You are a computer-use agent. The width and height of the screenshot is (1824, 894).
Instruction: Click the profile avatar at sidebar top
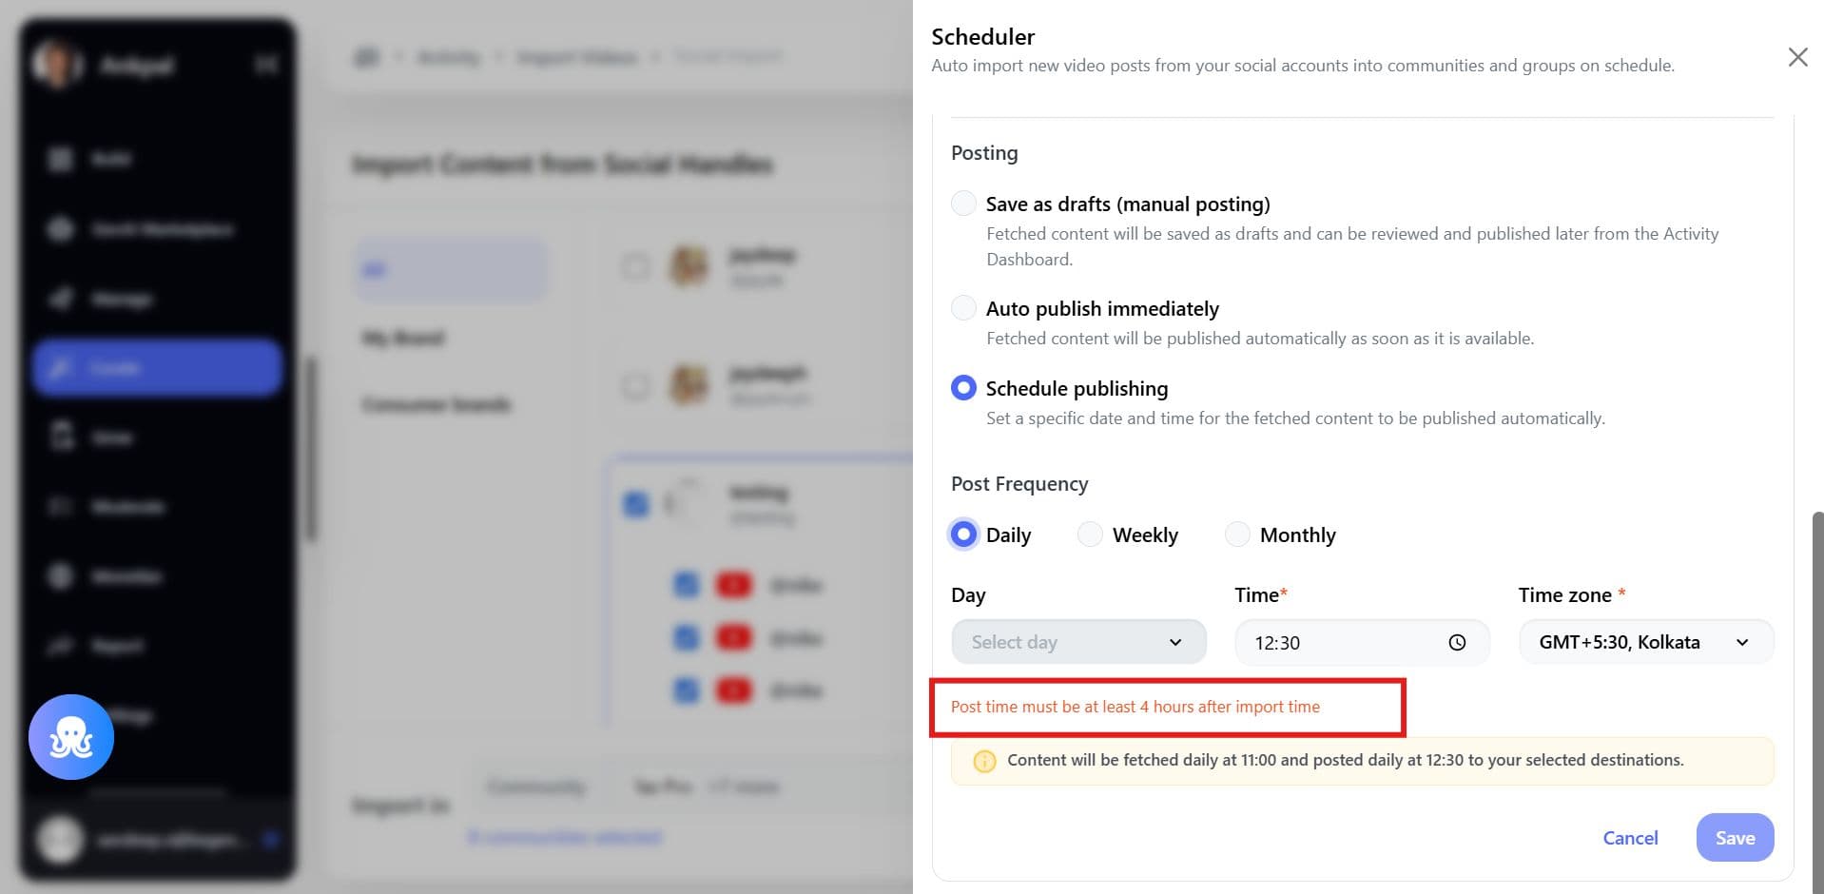tap(57, 63)
